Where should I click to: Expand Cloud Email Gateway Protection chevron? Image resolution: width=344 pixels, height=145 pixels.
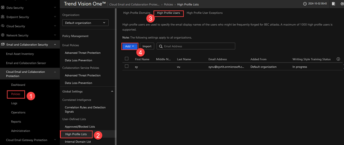55,140
